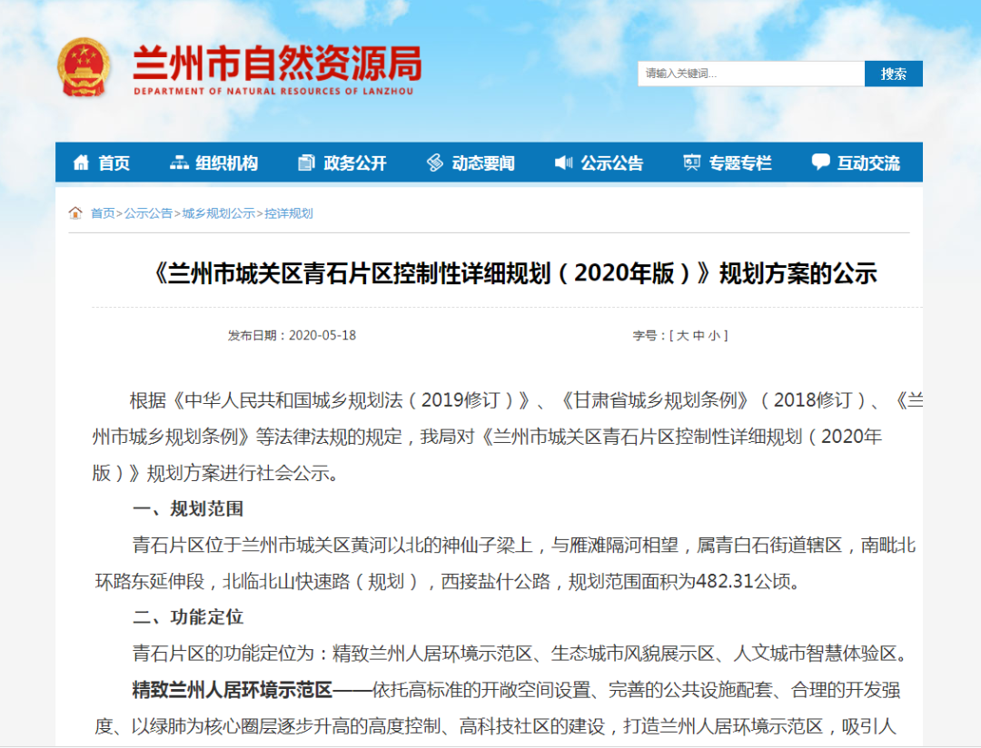Follow the 城乡规划公示 breadcrumb link
The height and width of the screenshot is (748, 981).
[x=218, y=213]
